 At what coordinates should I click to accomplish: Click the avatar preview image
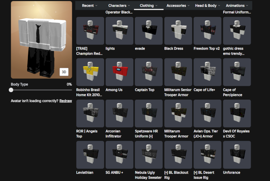tap(42, 40)
